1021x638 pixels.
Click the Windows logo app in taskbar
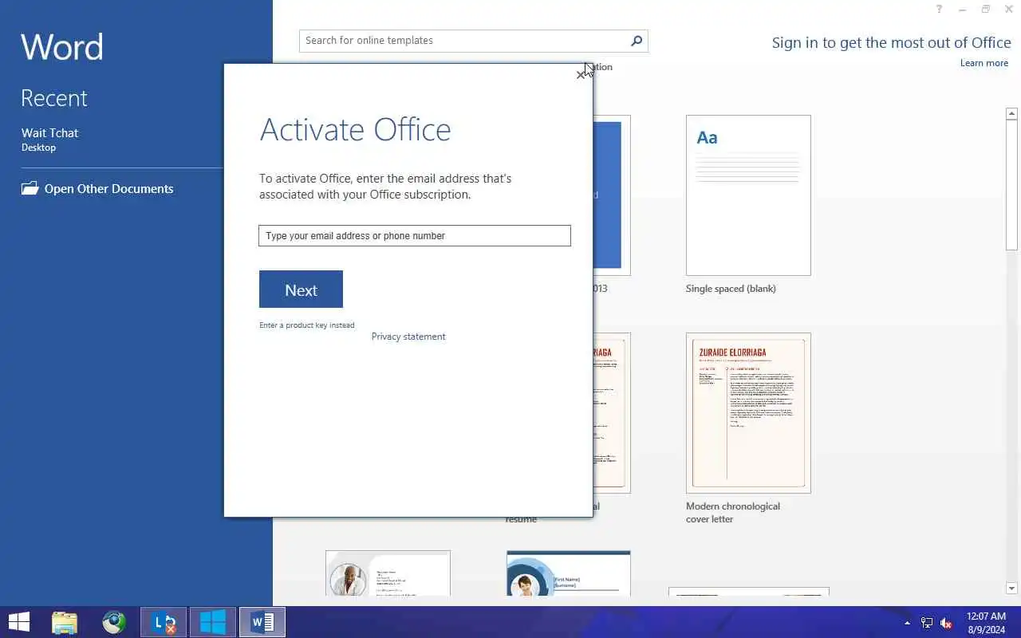(x=212, y=622)
